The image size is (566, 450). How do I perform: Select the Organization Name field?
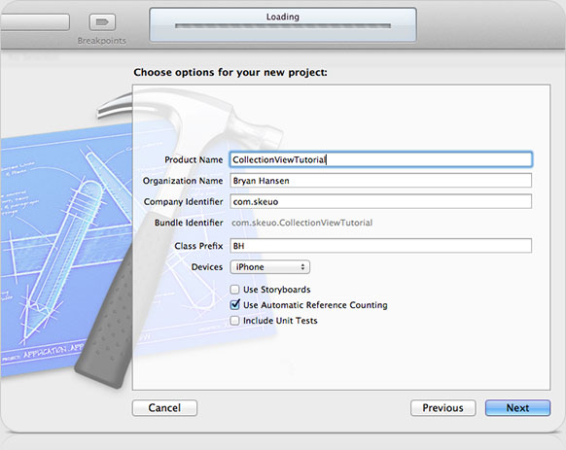pyautogui.click(x=381, y=181)
